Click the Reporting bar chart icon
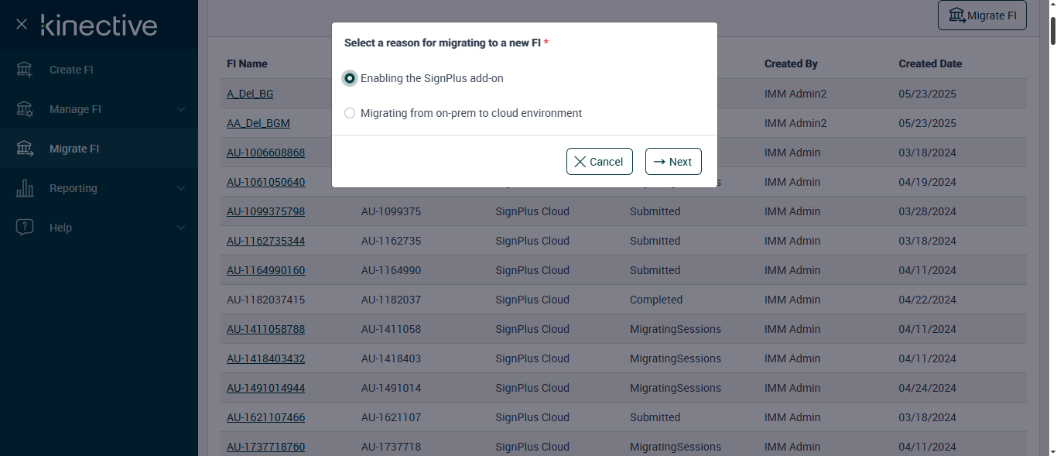Image resolution: width=1057 pixels, height=456 pixels. click(x=25, y=188)
